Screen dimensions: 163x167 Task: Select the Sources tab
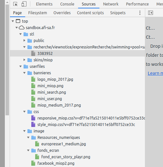click(x=89, y=4)
